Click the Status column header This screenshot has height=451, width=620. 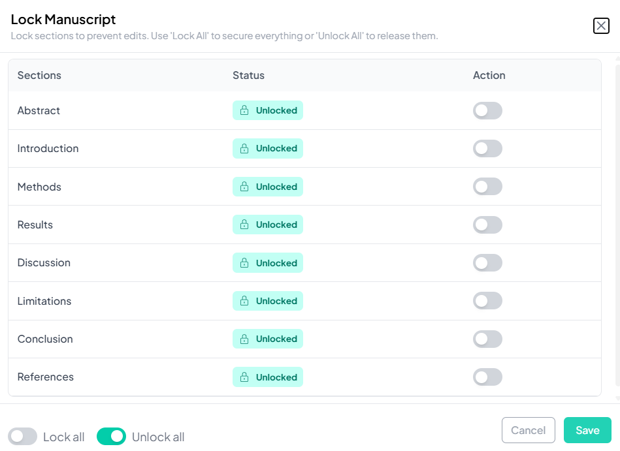pyautogui.click(x=248, y=76)
